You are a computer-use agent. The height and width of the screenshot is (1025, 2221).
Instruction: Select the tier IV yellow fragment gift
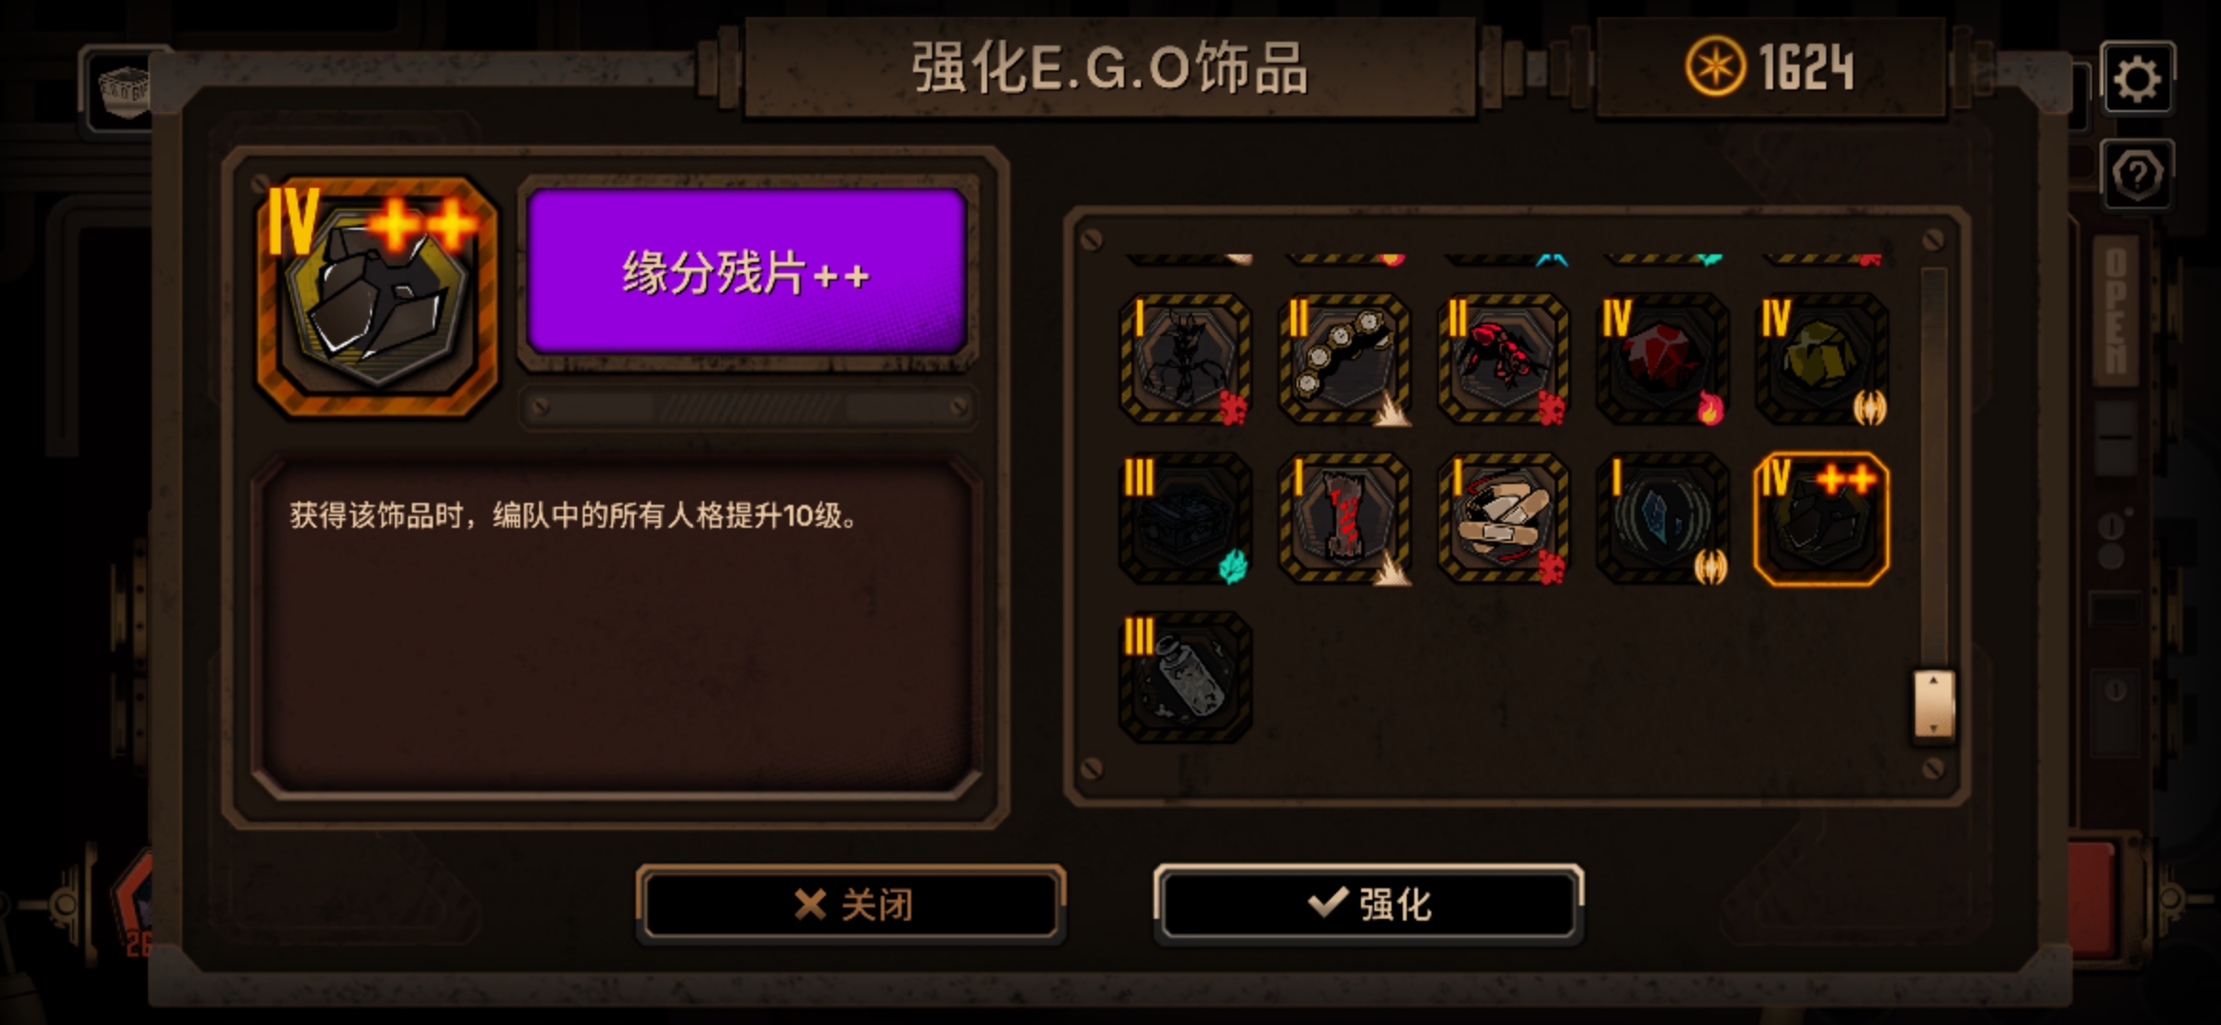pos(1821,359)
